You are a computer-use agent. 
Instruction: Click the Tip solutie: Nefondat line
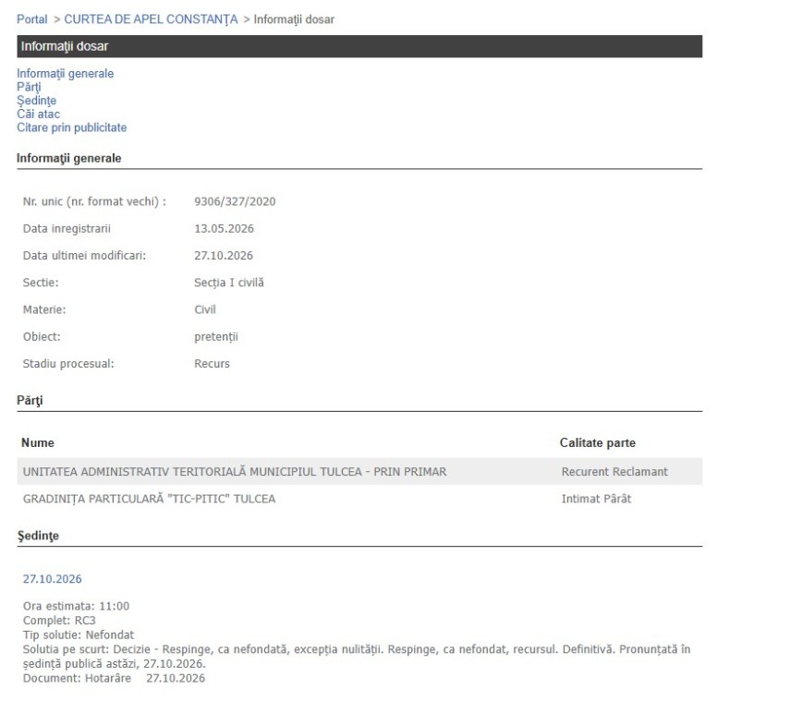(x=79, y=635)
